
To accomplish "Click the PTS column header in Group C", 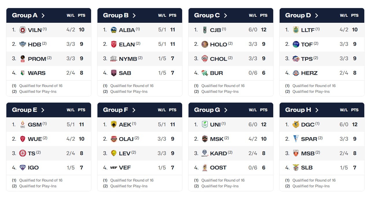I will click(264, 16).
